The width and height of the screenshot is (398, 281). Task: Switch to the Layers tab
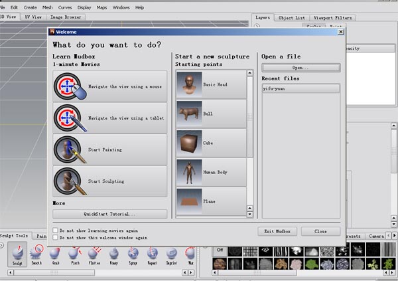point(263,17)
